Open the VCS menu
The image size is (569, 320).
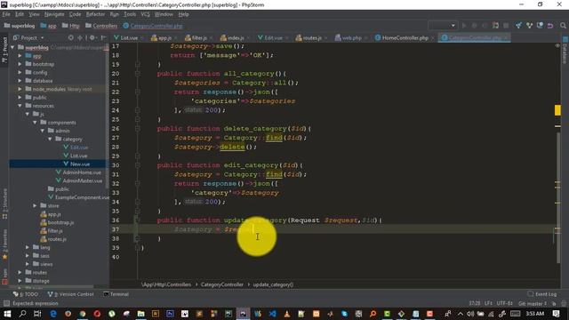145,14
